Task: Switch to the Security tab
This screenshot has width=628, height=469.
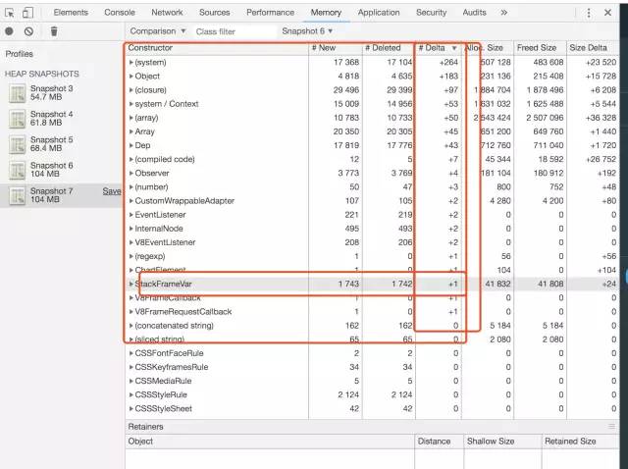Action: (432, 13)
